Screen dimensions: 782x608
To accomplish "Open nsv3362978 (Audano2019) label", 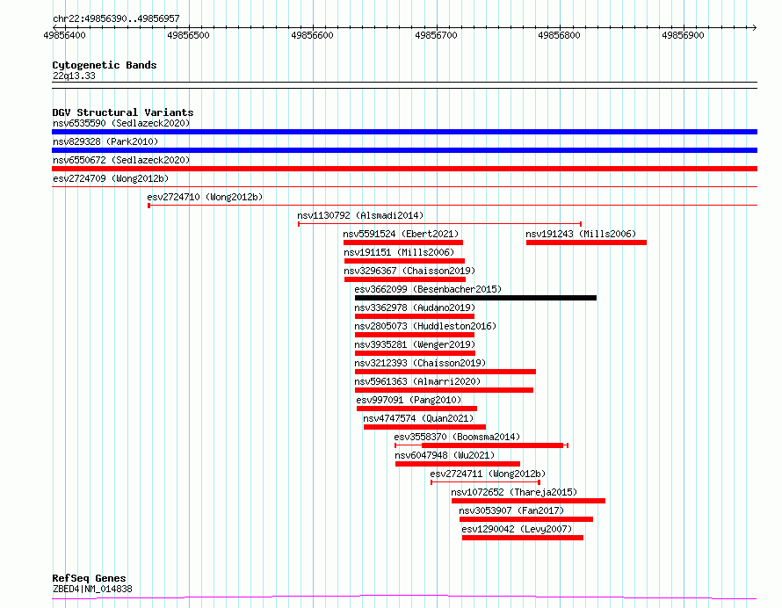I will point(415,308).
